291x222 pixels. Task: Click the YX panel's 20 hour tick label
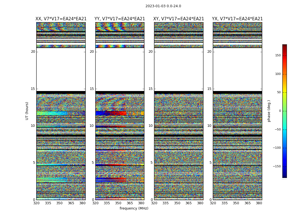point(209,52)
